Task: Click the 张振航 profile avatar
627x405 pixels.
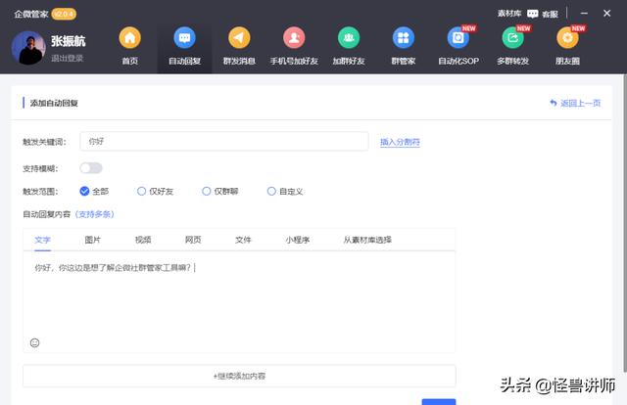Action: (x=28, y=48)
